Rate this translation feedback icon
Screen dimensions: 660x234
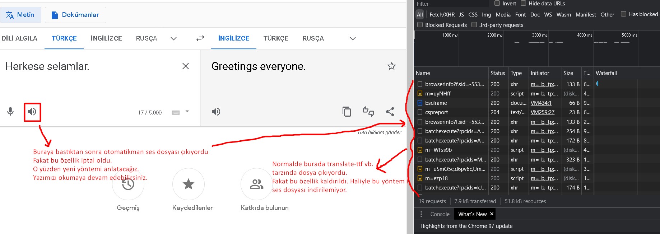pyautogui.click(x=368, y=112)
